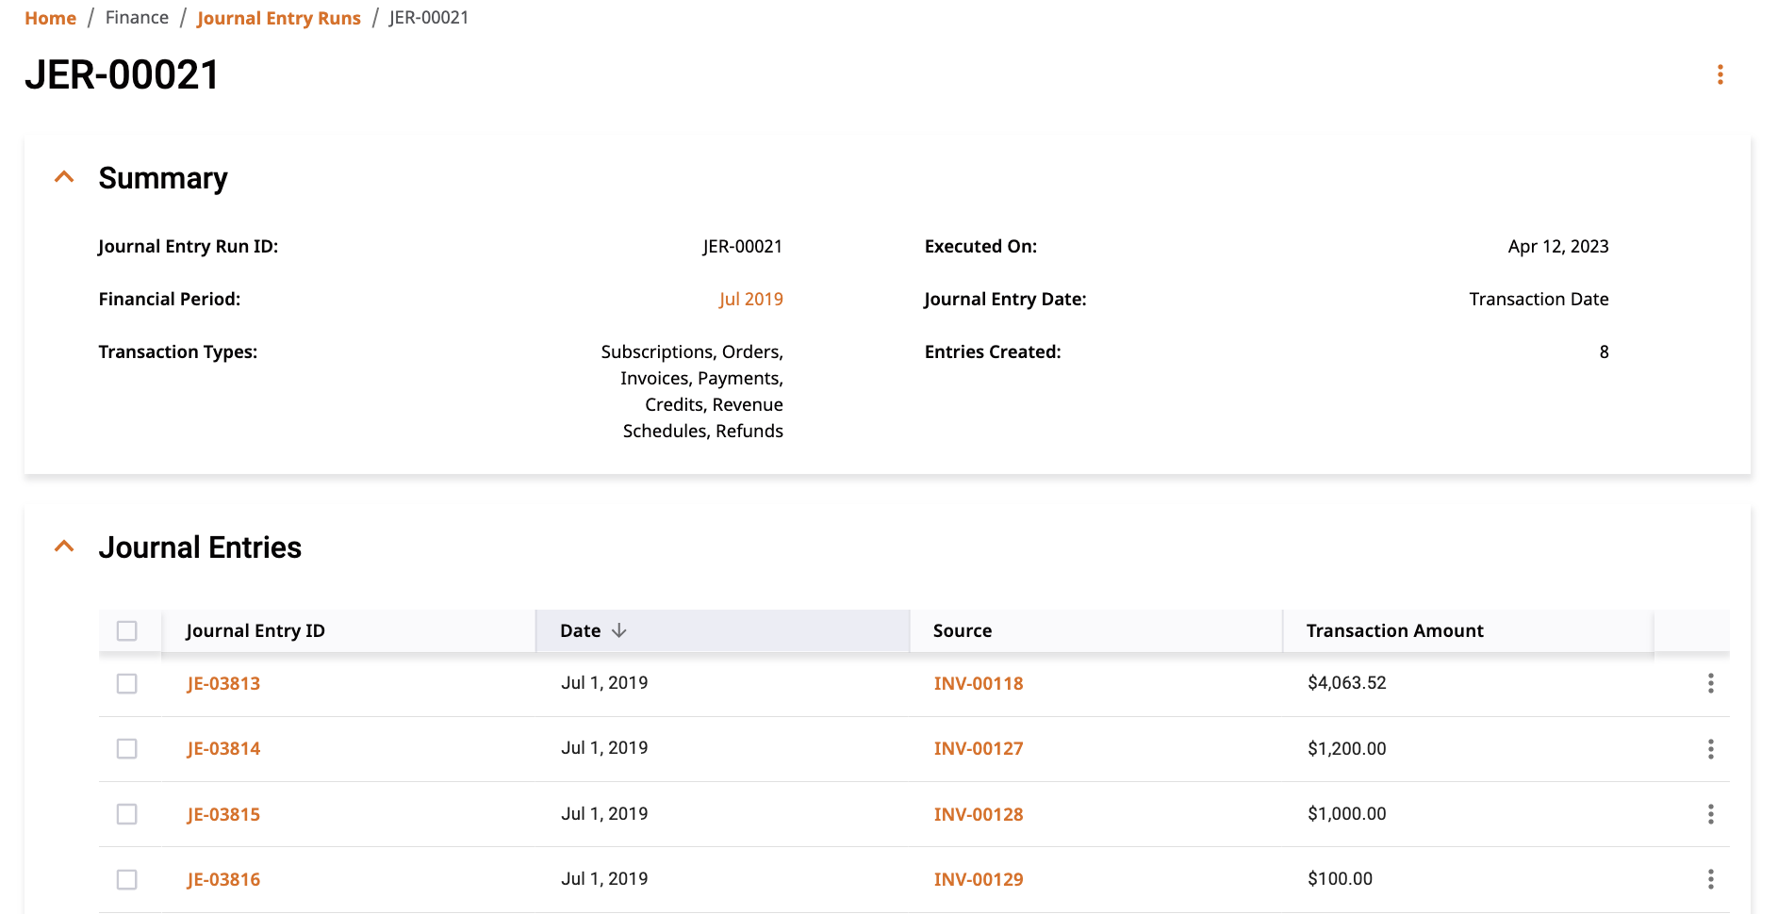
Task: Click the $1,200.00 amount cell
Action: [x=1346, y=748]
